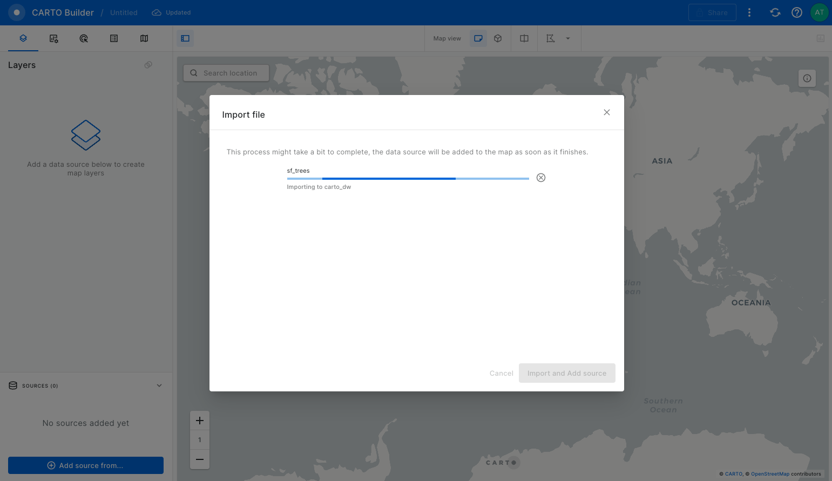Close the Import file dialog
The image size is (832, 481).
[x=607, y=112]
